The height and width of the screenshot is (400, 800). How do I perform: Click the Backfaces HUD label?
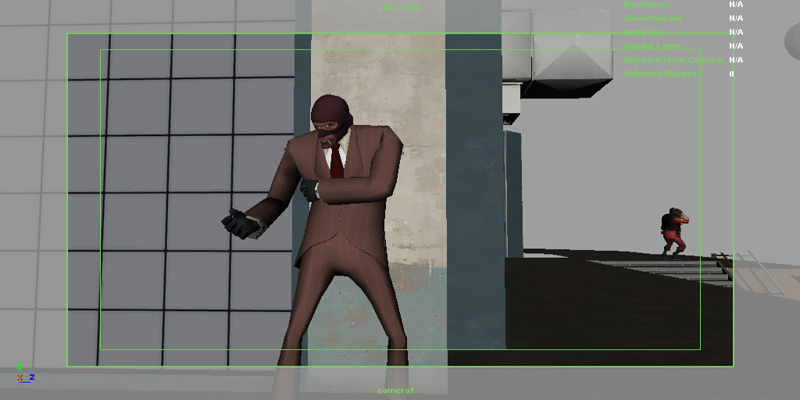(x=646, y=4)
